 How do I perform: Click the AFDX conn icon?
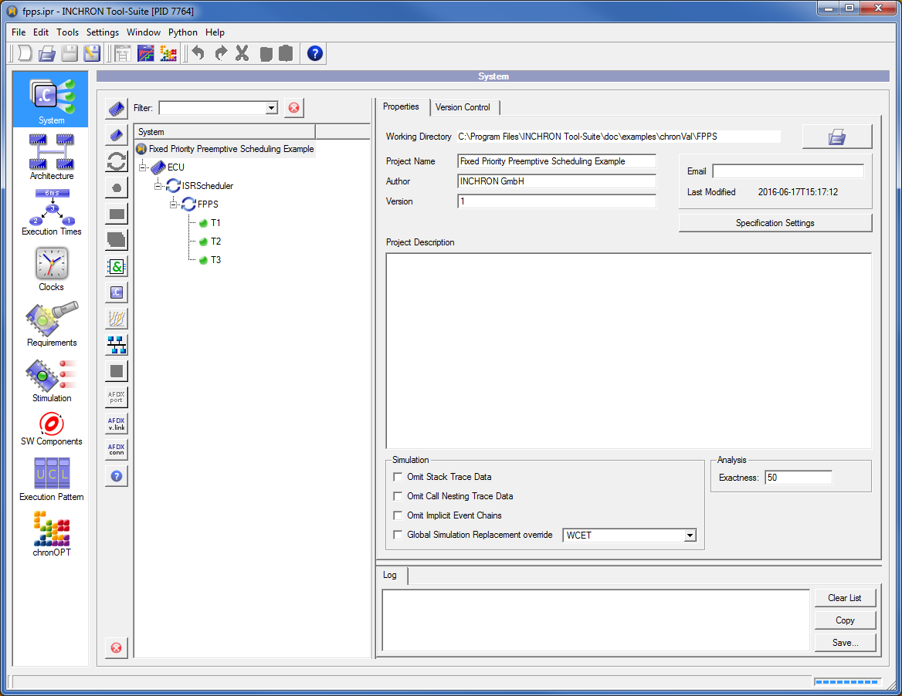pos(117,449)
